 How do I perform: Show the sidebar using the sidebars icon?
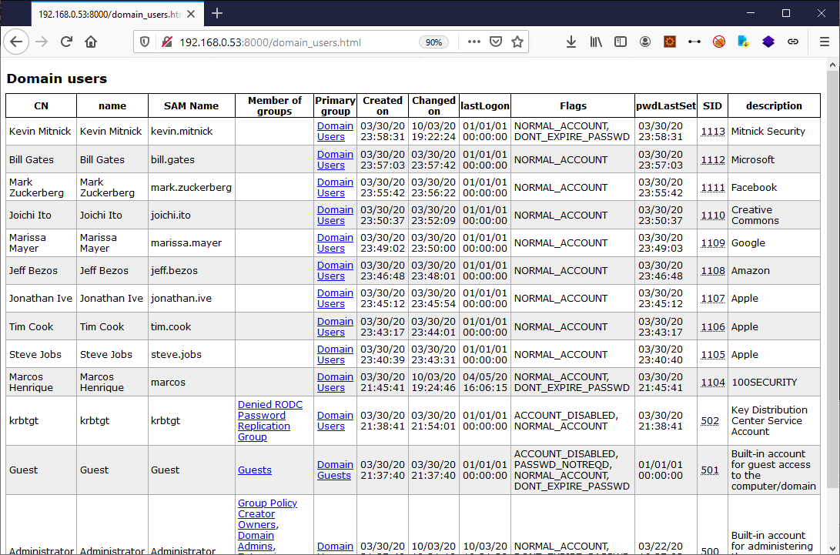[x=620, y=42]
